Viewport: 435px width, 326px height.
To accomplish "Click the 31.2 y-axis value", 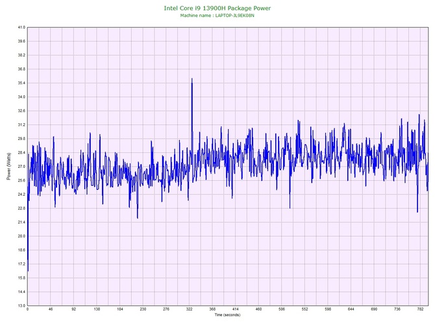I will coord(21,125).
